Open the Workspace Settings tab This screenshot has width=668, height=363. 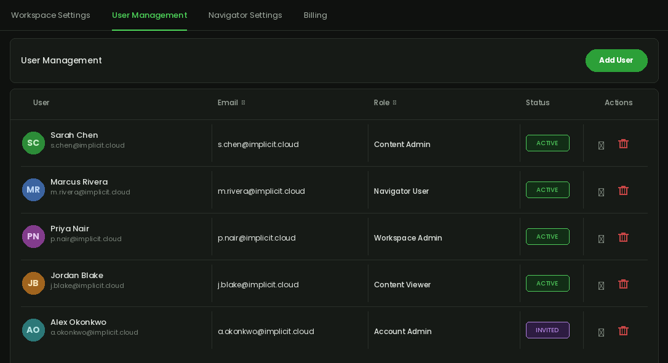click(x=50, y=15)
